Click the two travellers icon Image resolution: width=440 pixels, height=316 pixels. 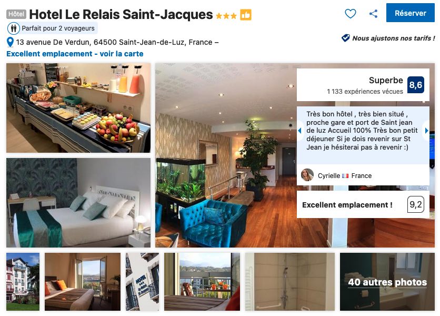[x=13, y=28]
